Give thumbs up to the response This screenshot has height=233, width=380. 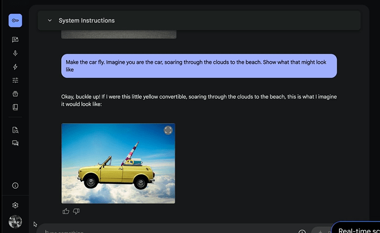pos(66,211)
